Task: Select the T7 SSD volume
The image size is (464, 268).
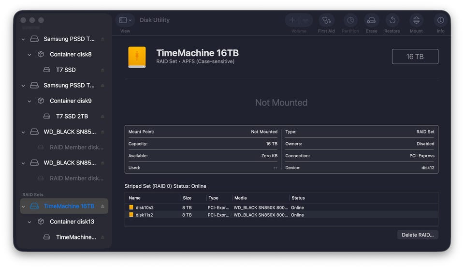Action: (x=64, y=70)
